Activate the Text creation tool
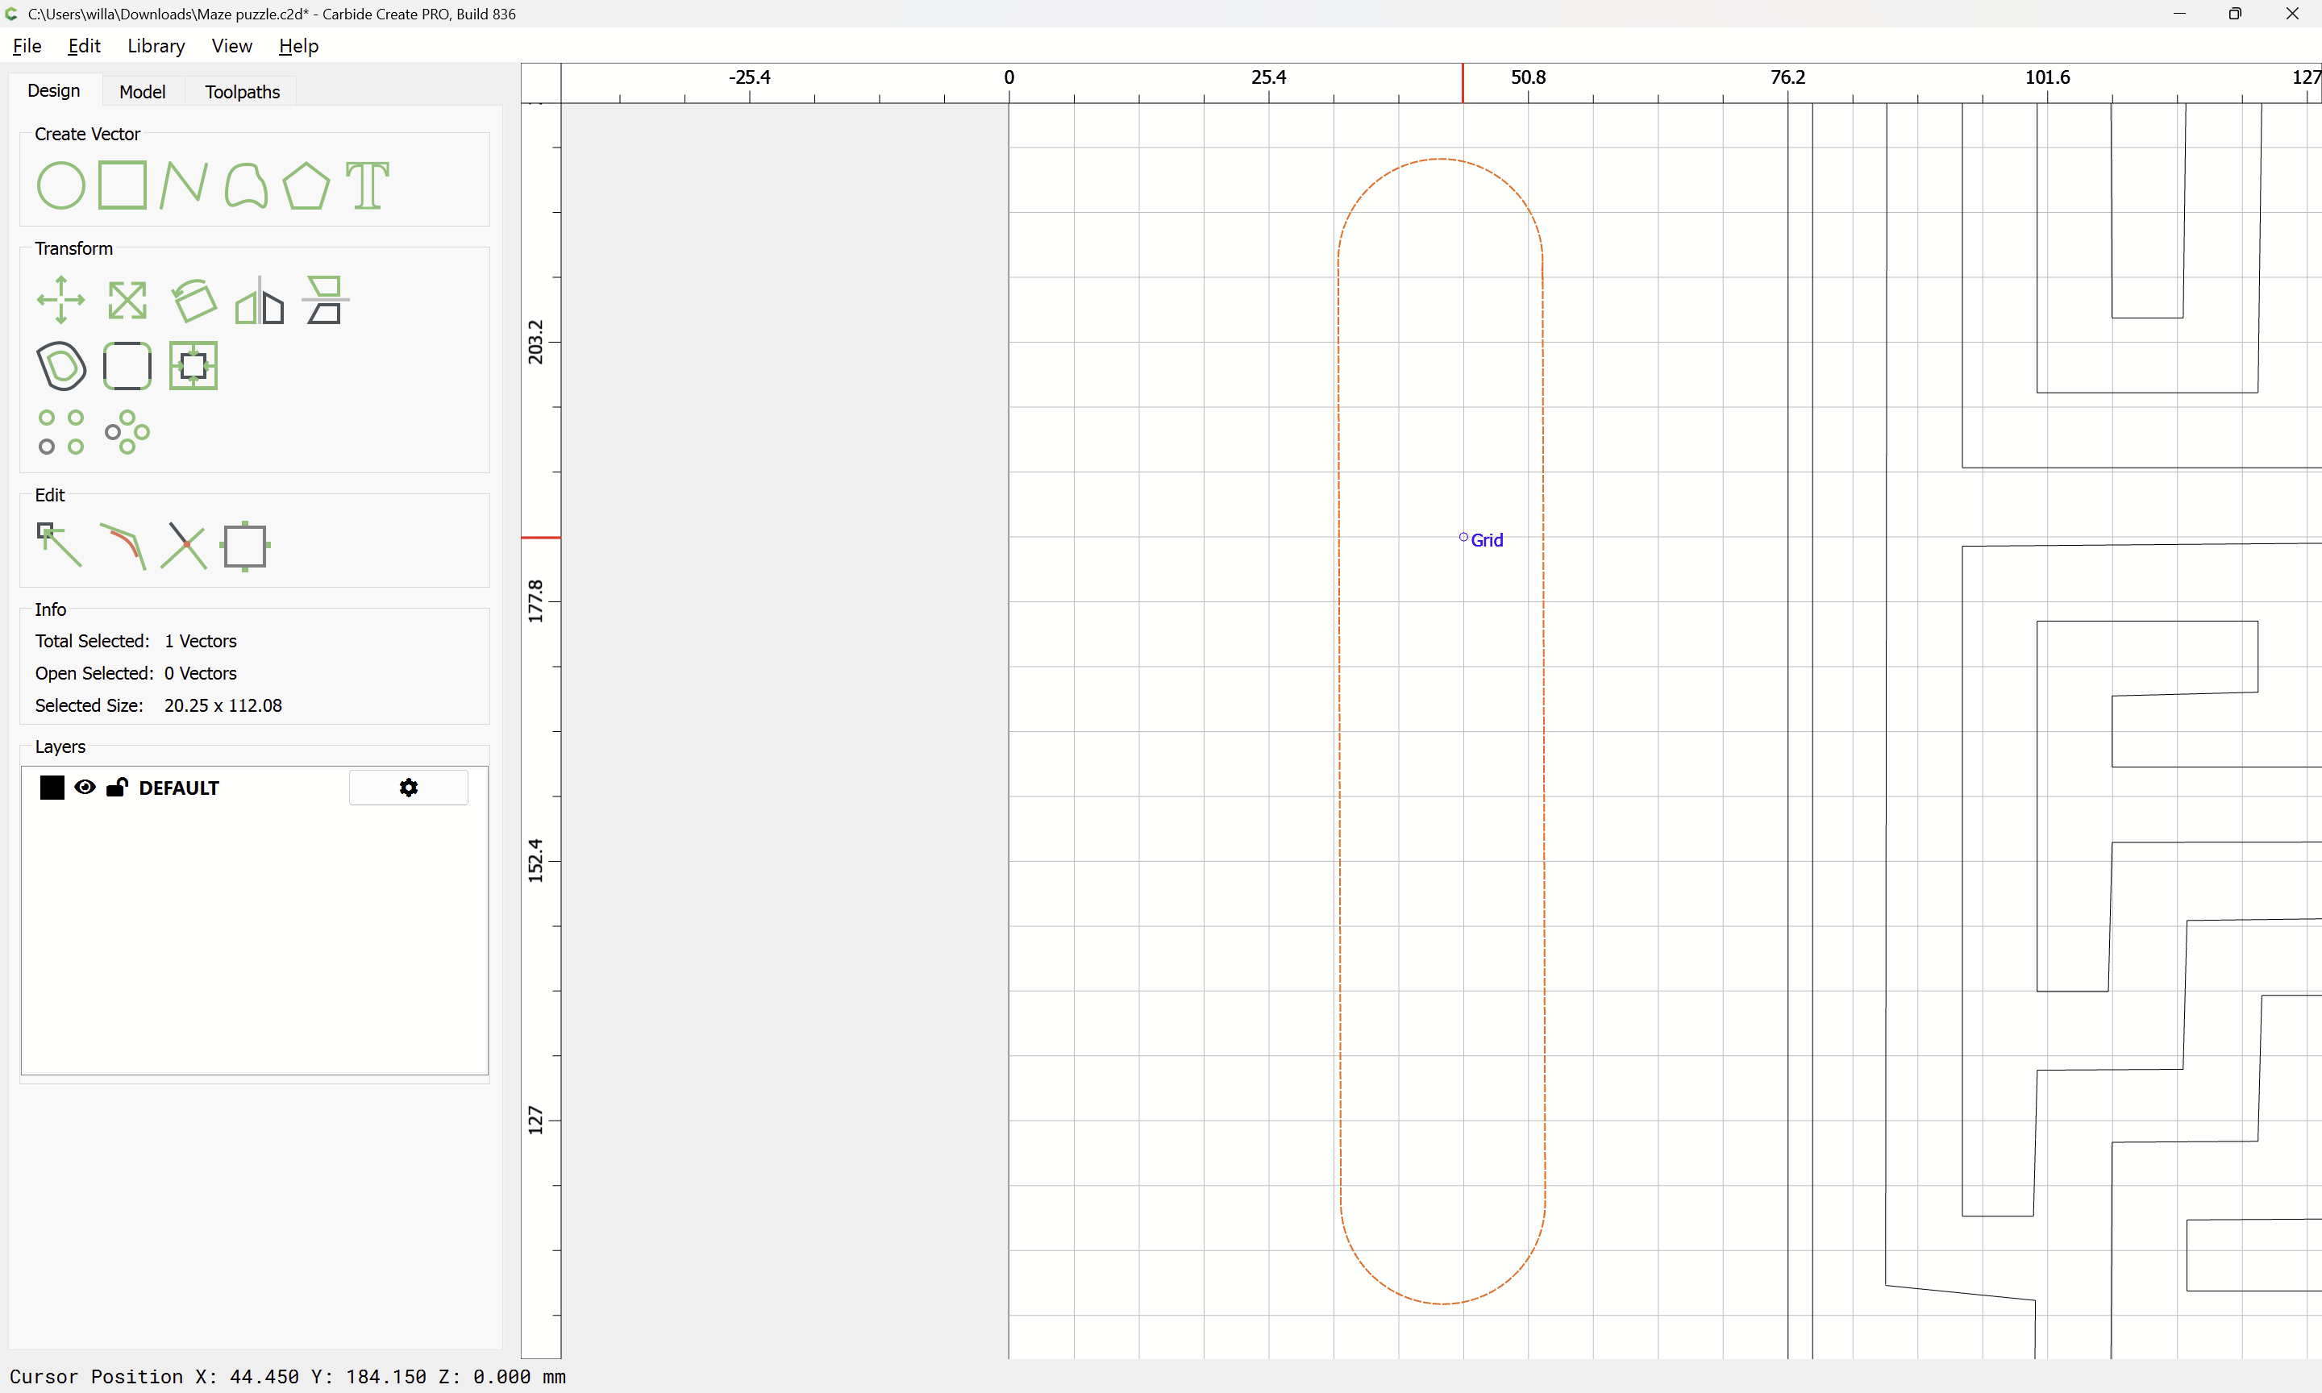2322x1393 pixels. (367, 185)
